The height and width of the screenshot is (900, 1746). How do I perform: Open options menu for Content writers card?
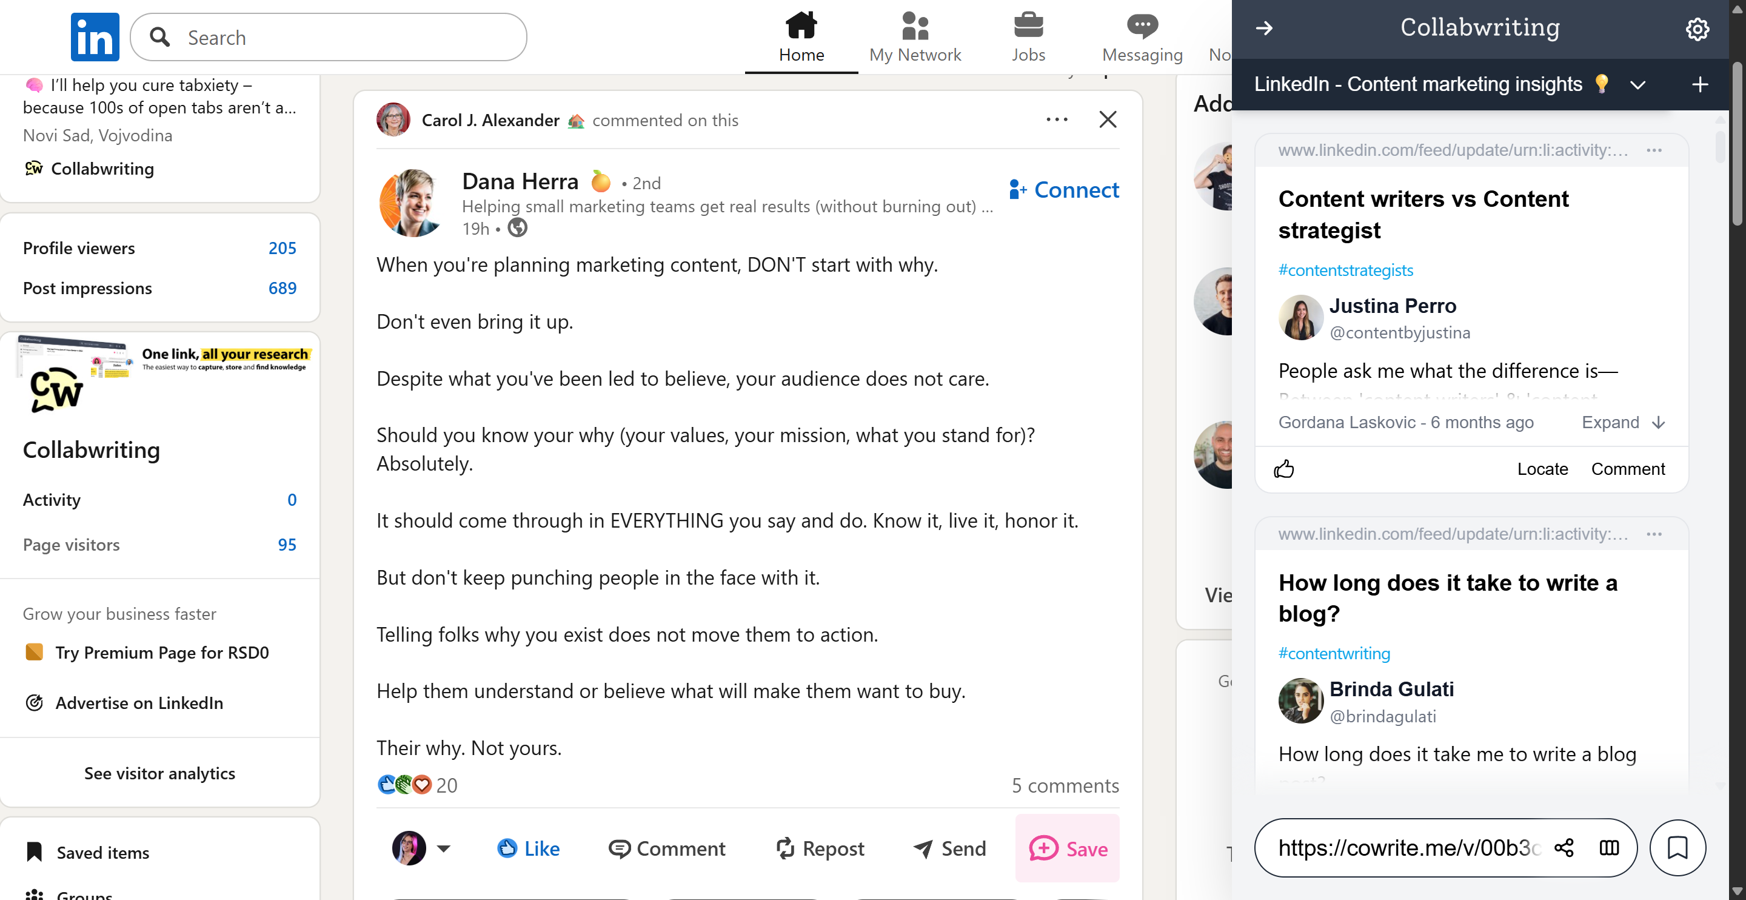1654,150
